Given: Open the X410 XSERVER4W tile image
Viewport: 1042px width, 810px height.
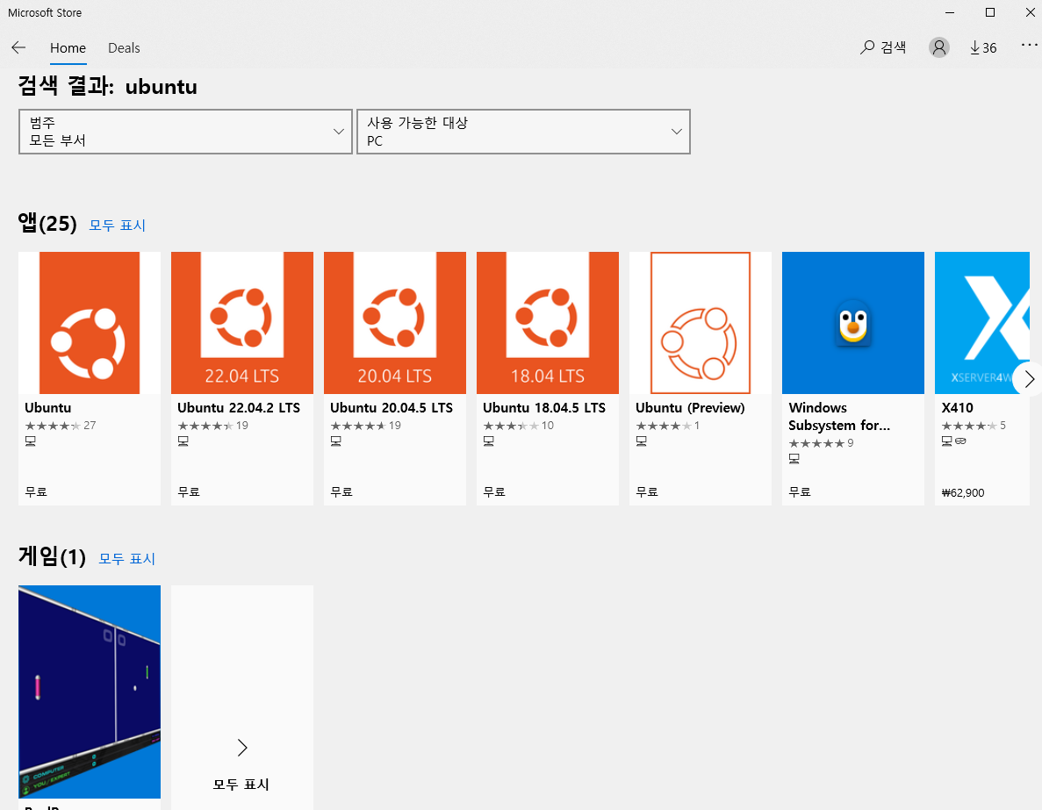Looking at the screenshot, I should pos(982,323).
